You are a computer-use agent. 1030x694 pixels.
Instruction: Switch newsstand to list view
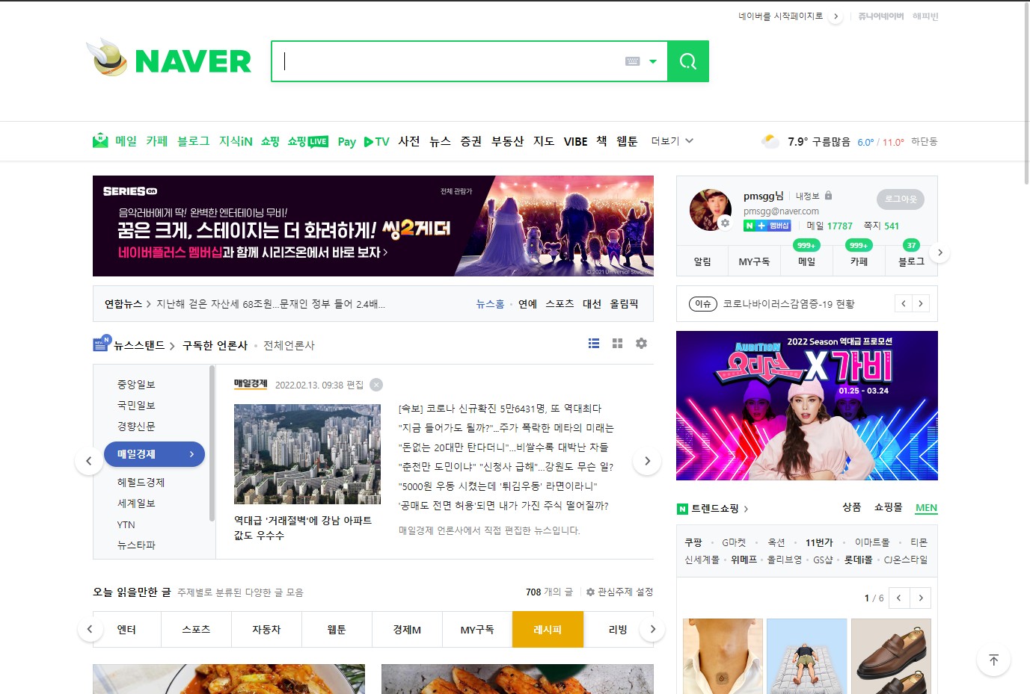594,344
